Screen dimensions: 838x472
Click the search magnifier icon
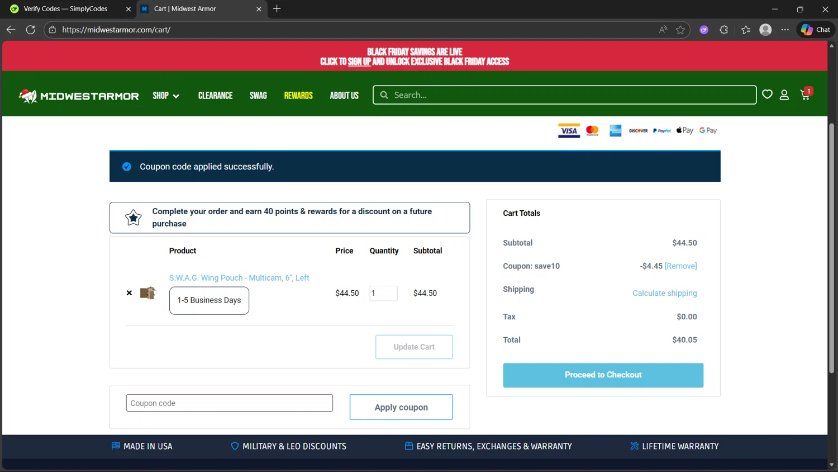(x=384, y=95)
